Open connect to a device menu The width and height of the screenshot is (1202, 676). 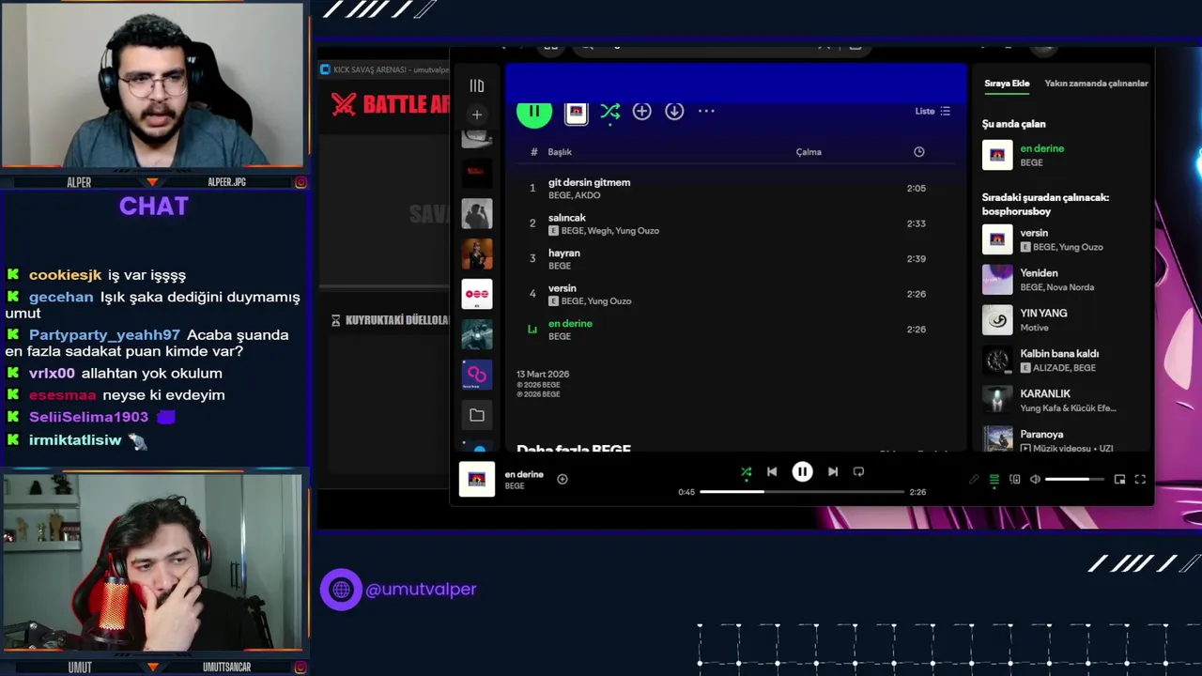coord(1015,480)
